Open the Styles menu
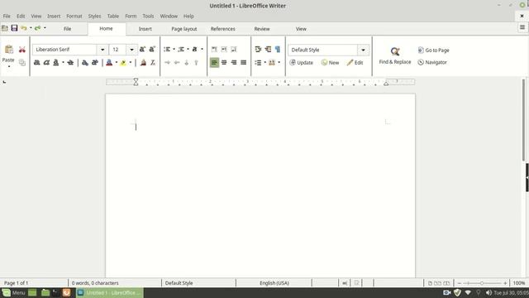Image resolution: width=529 pixels, height=298 pixels. (94, 17)
